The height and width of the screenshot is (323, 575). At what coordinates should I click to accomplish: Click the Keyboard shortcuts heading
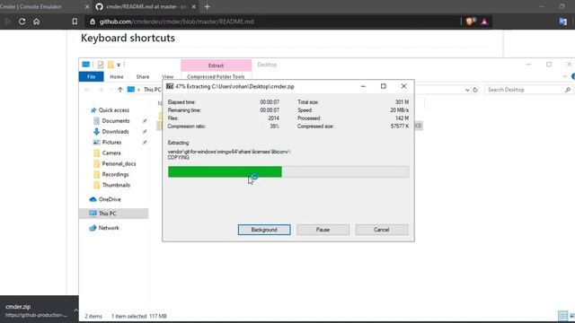128,38
